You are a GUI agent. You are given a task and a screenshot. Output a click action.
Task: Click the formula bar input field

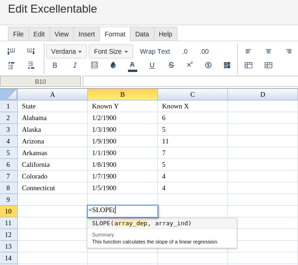click(190, 81)
